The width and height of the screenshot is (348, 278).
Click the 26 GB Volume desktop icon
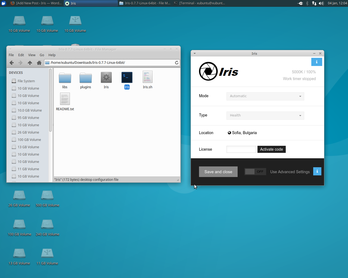coord(19,198)
